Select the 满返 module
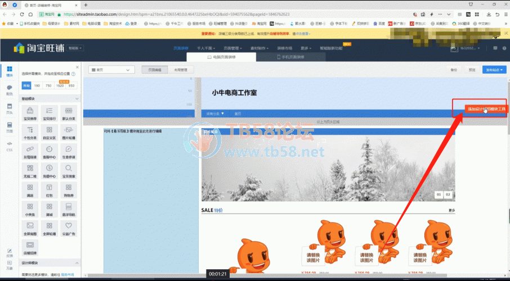Image resolution: width=510 pixels, height=281 pixels. 30,190
